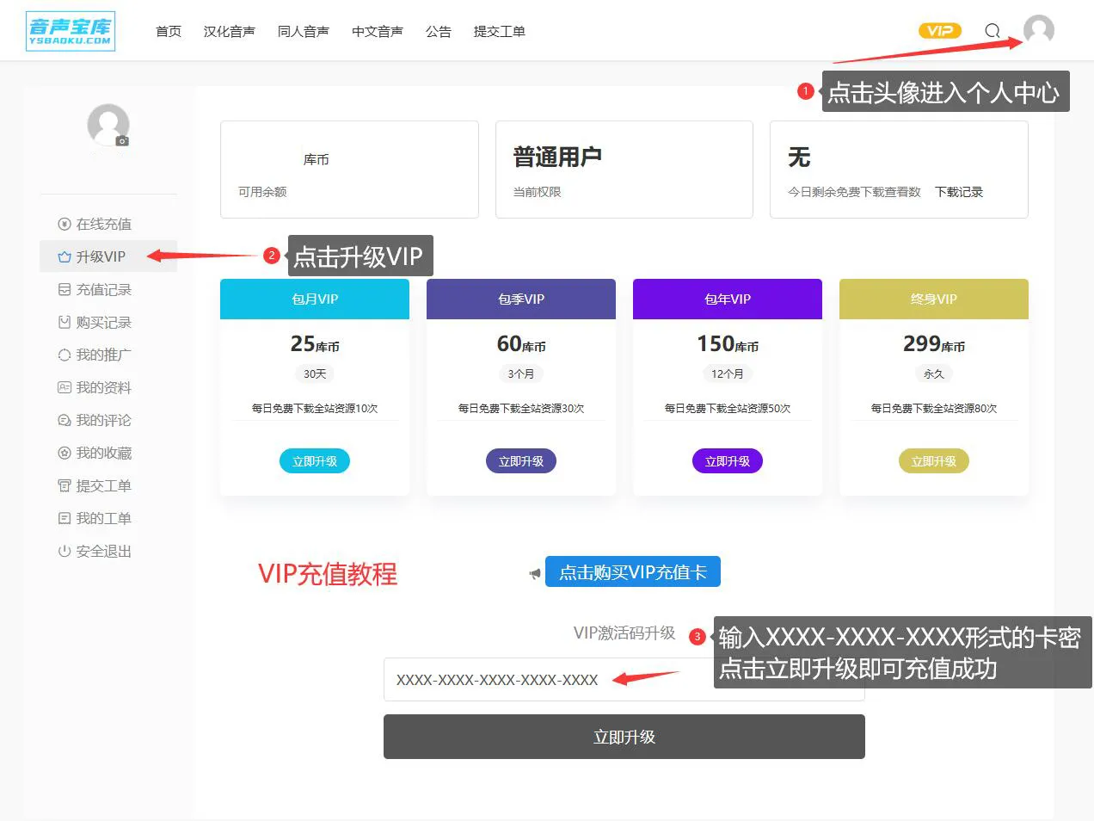
Task: Click the gray 立即升级 submit button
Action: coord(624,737)
